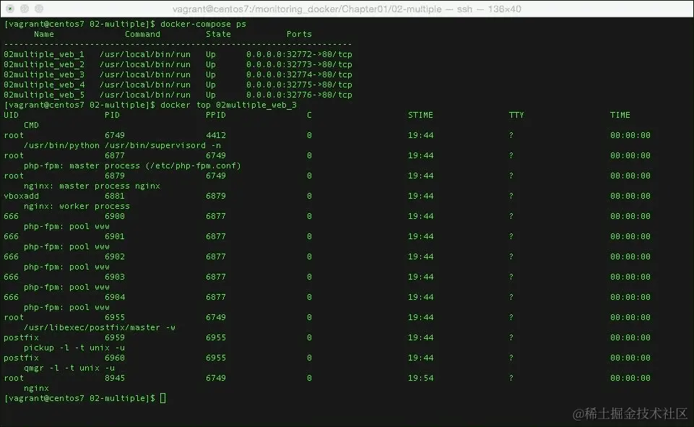Screen dimensions: 694x427
Task: Click the 'vboxadd' UID entry
Action: point(21,197)
